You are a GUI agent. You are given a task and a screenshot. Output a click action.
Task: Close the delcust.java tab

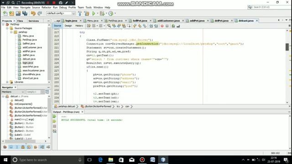[257, 20]
